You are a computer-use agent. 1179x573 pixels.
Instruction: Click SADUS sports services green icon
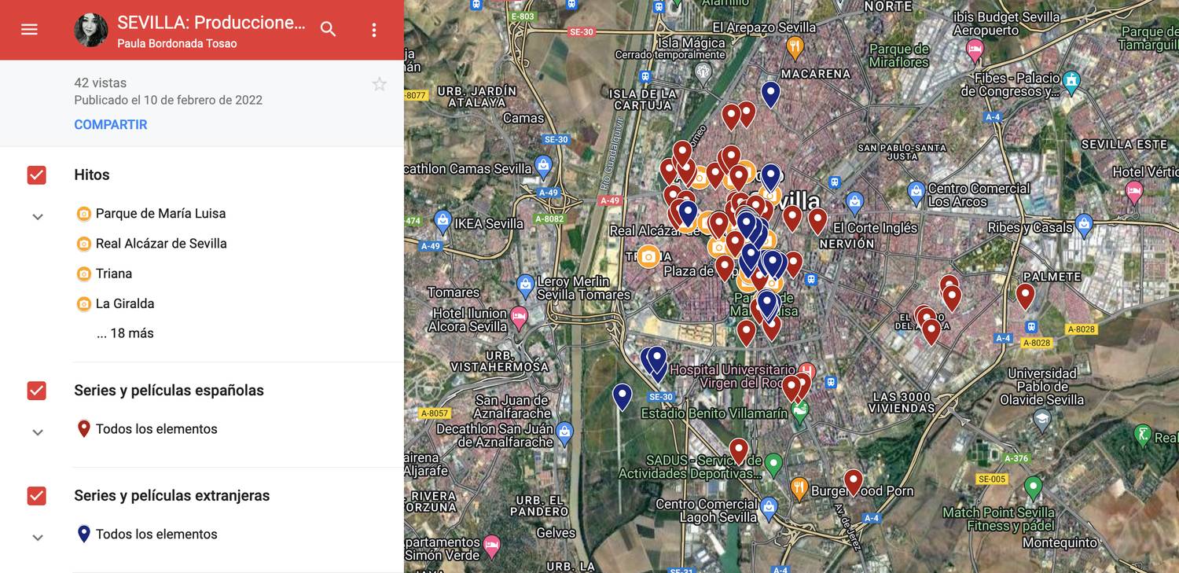pos(773,463)
